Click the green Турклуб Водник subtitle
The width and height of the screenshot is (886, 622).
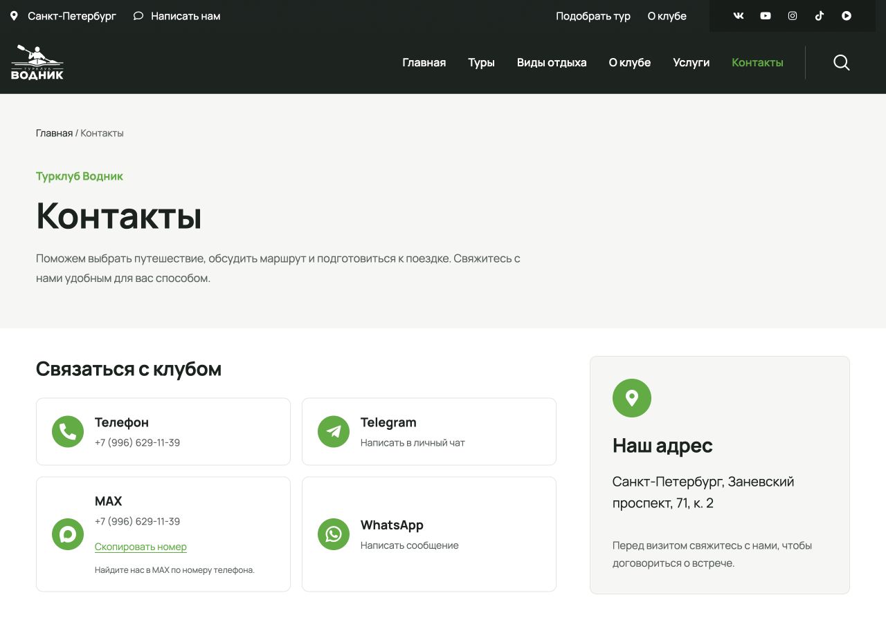pyautogui.click(x=80, y=176)
